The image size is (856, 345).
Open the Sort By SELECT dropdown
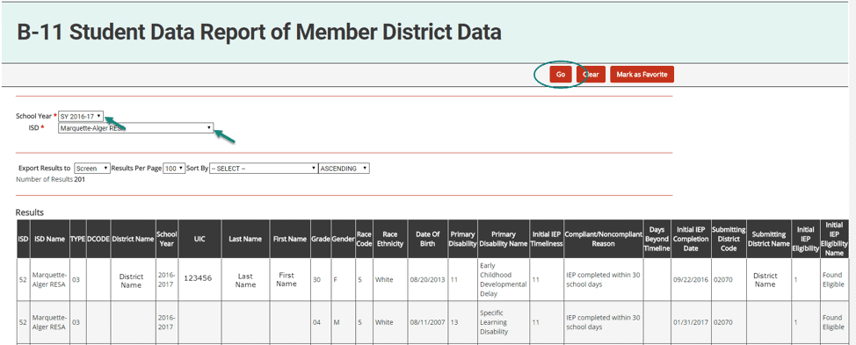click(x=264, y=169)
